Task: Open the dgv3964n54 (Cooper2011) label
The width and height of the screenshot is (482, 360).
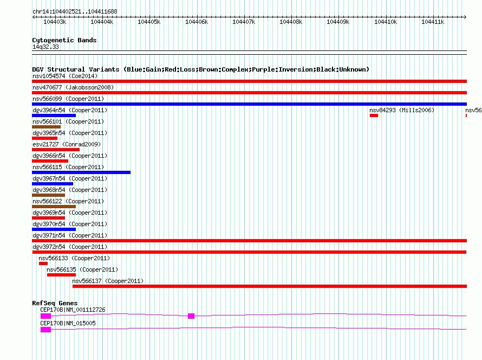Action: (x=70, y=110)
